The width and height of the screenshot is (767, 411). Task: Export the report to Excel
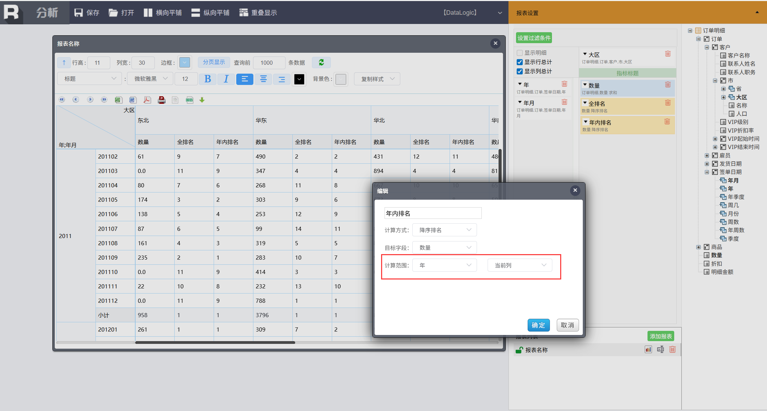[118, 100]
